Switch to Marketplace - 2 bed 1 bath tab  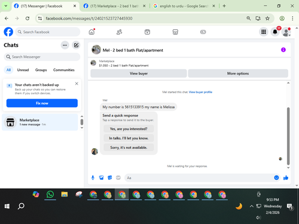pos(114,6)
